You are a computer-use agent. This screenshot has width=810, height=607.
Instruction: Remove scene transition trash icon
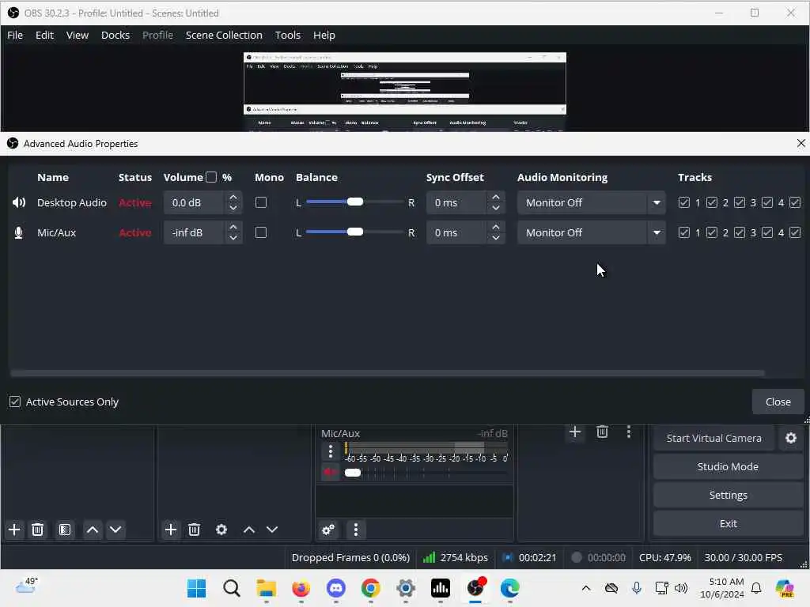[x=602, y=432]
